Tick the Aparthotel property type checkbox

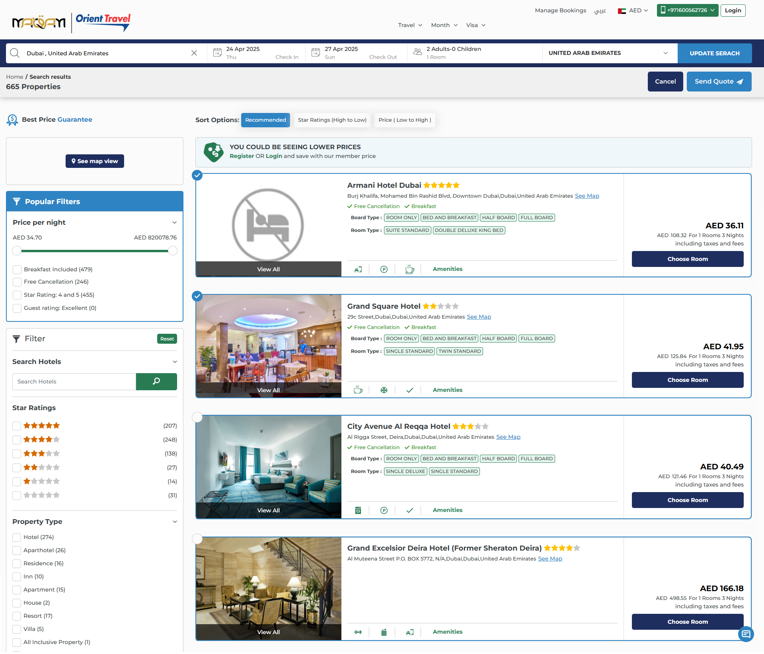pos(17,551)
